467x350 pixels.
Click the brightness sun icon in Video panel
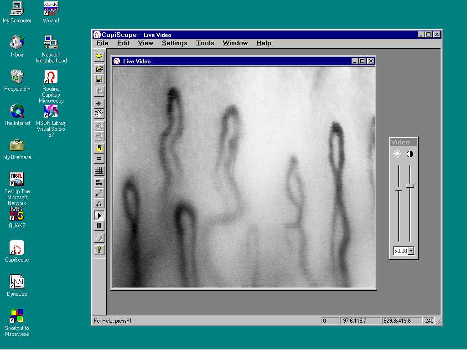tap(397, 154)
